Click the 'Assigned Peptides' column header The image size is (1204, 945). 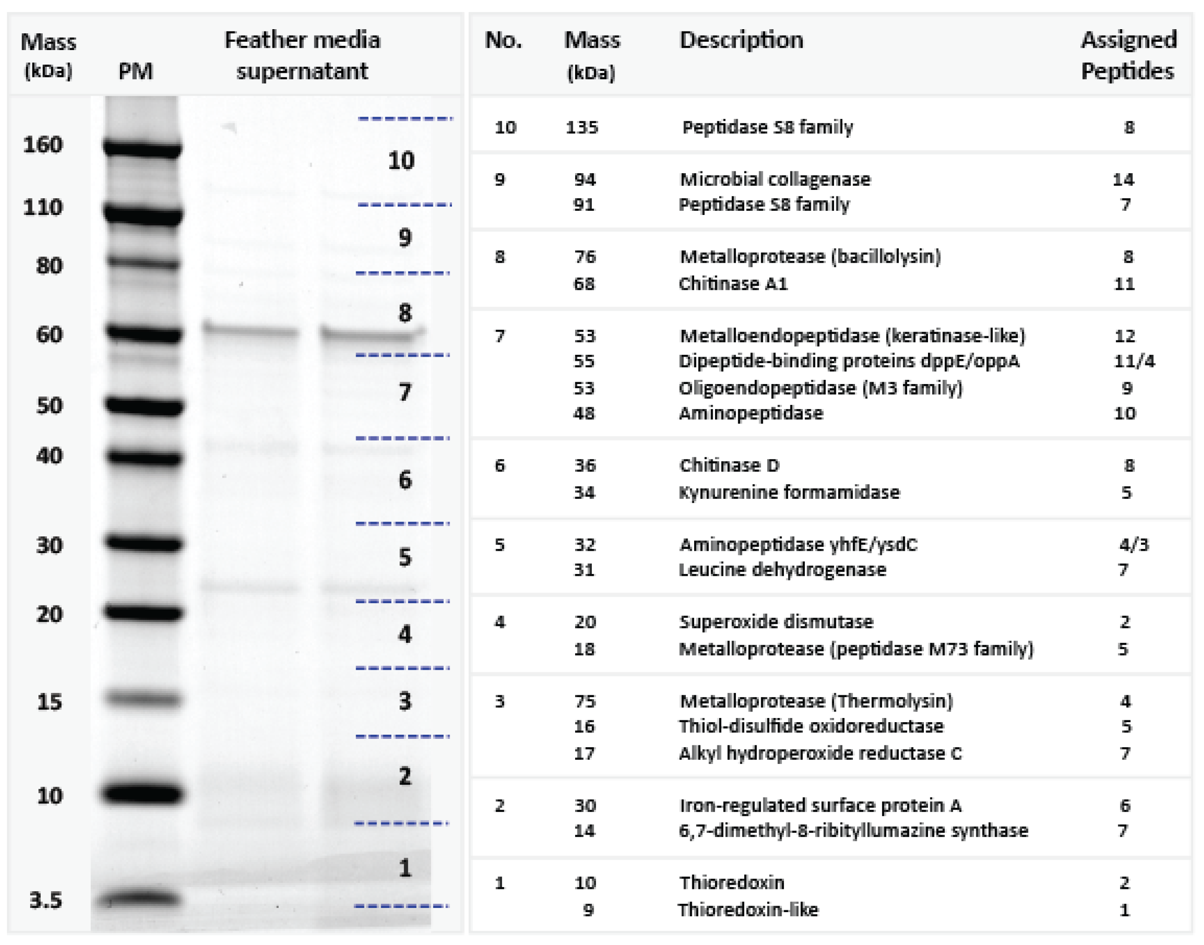(1128, 55)
